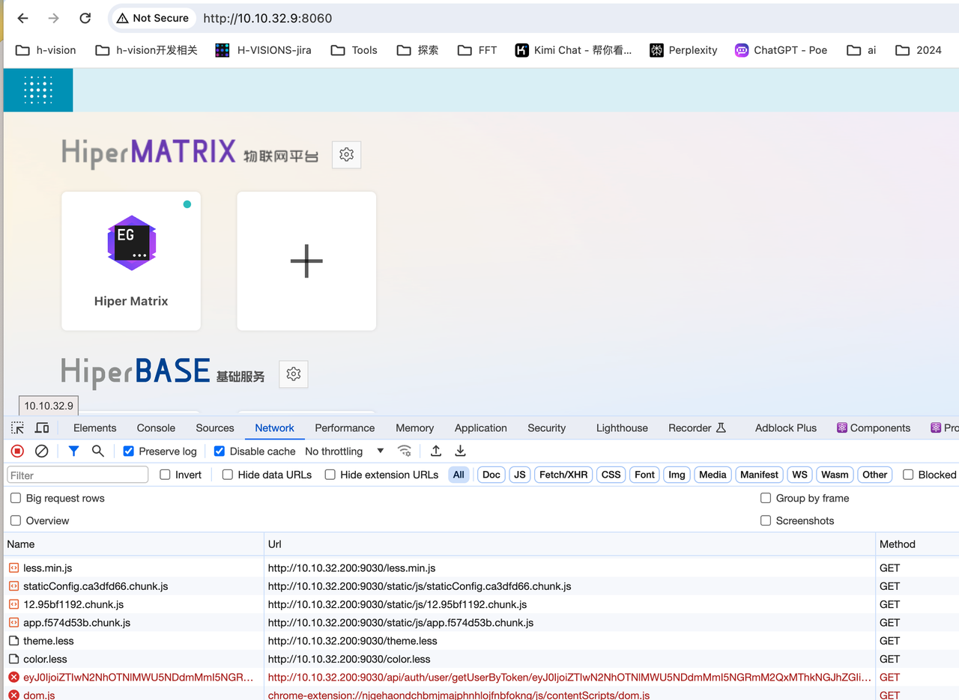Select the Doc filter type
This screenshot has height=700, width=959.
[x=491, y=475]
